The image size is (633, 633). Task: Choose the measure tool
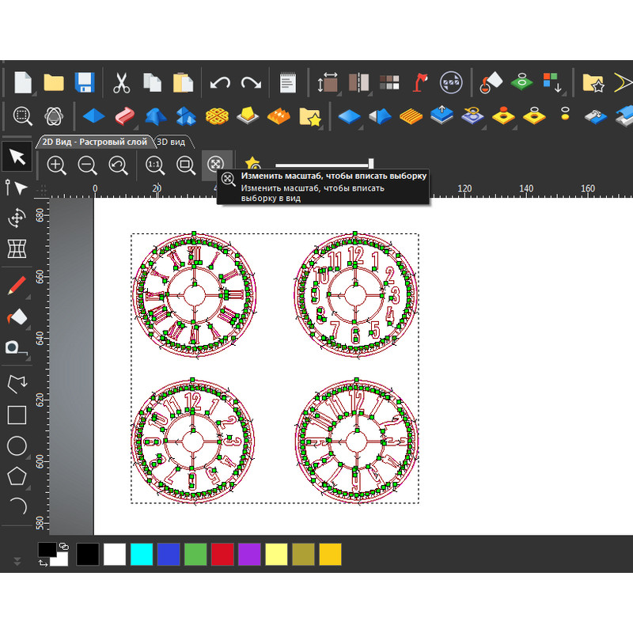pyautogui.click(x=17, y=347)
